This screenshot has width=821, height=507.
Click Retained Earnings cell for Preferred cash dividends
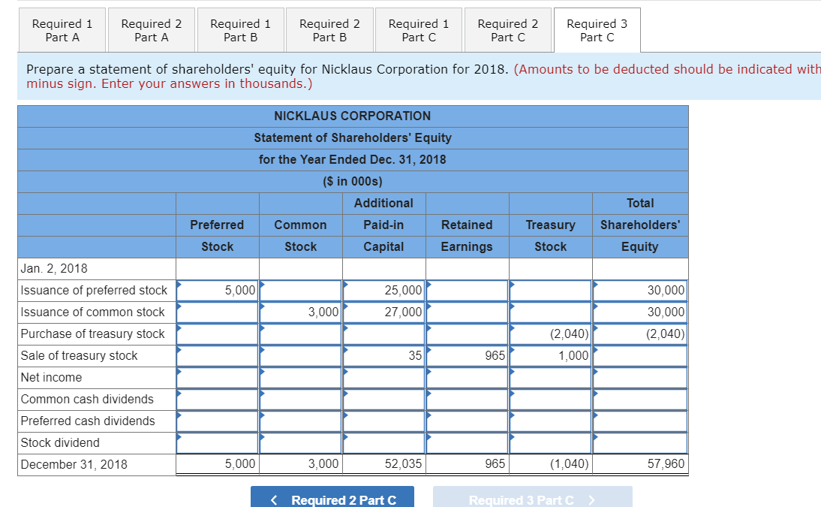(467, 421)
